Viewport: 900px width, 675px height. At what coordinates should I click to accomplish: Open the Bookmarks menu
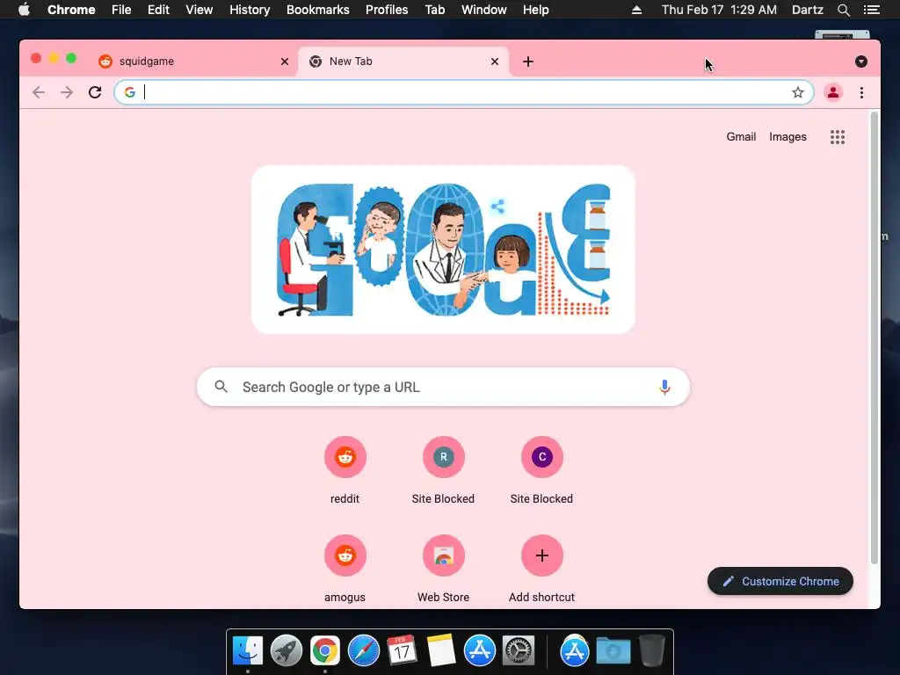[x=318, y=10]
